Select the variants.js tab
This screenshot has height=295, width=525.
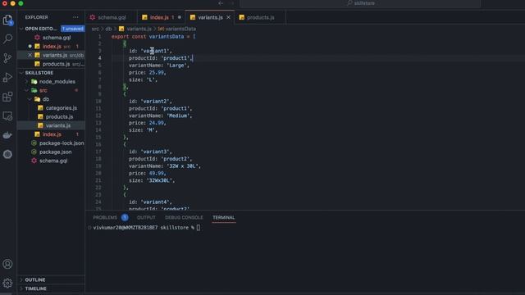point(210,17)
